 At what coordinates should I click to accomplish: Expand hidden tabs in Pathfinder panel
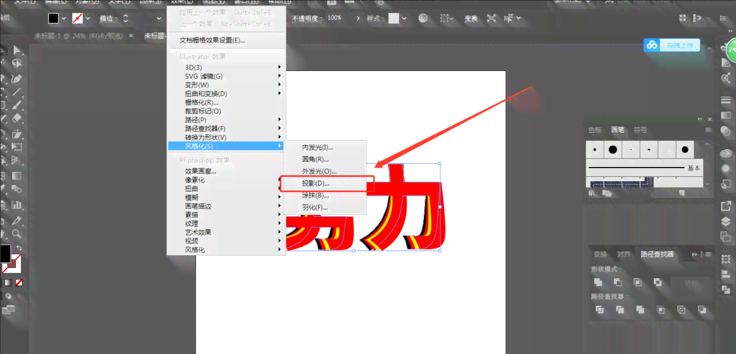(x=694, y=254)
